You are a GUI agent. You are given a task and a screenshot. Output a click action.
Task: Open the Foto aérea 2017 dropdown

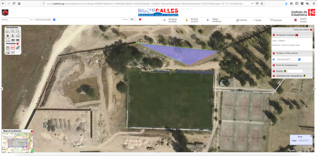(x=288, y=59)
